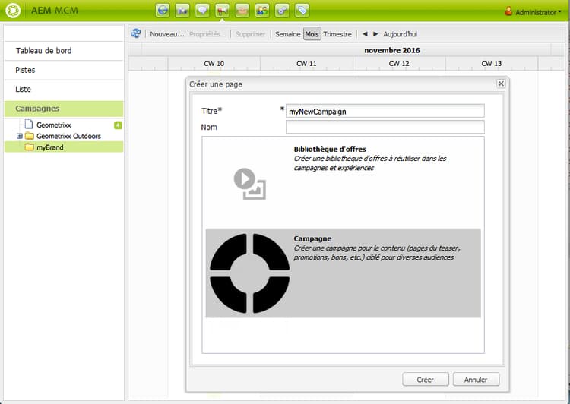Click the Geometrixx page icon
Viewport: 570px width, 404px height.
29,125
